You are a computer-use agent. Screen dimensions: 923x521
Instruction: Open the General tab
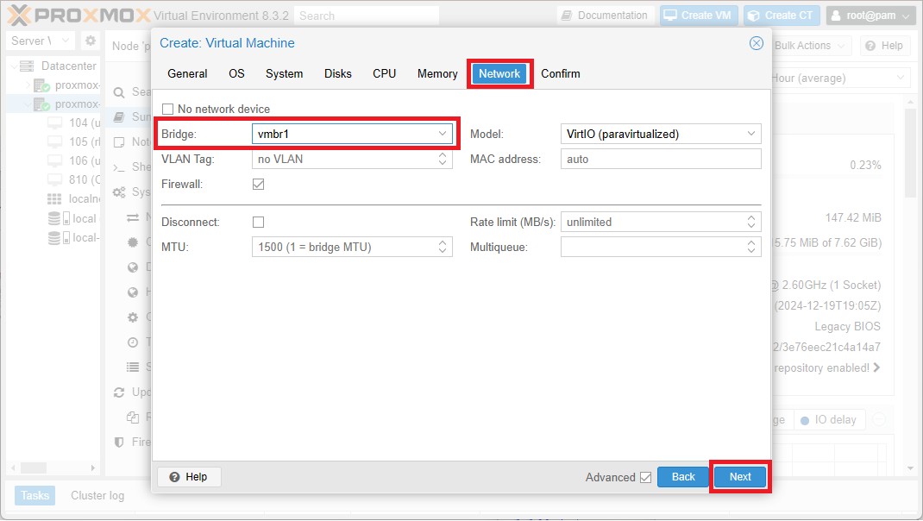coord(187,73)
